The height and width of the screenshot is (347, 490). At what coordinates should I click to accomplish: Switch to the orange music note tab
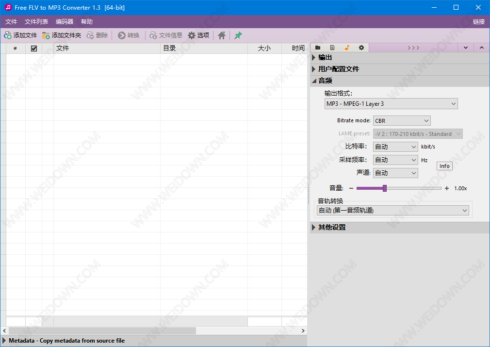(347, 48)
